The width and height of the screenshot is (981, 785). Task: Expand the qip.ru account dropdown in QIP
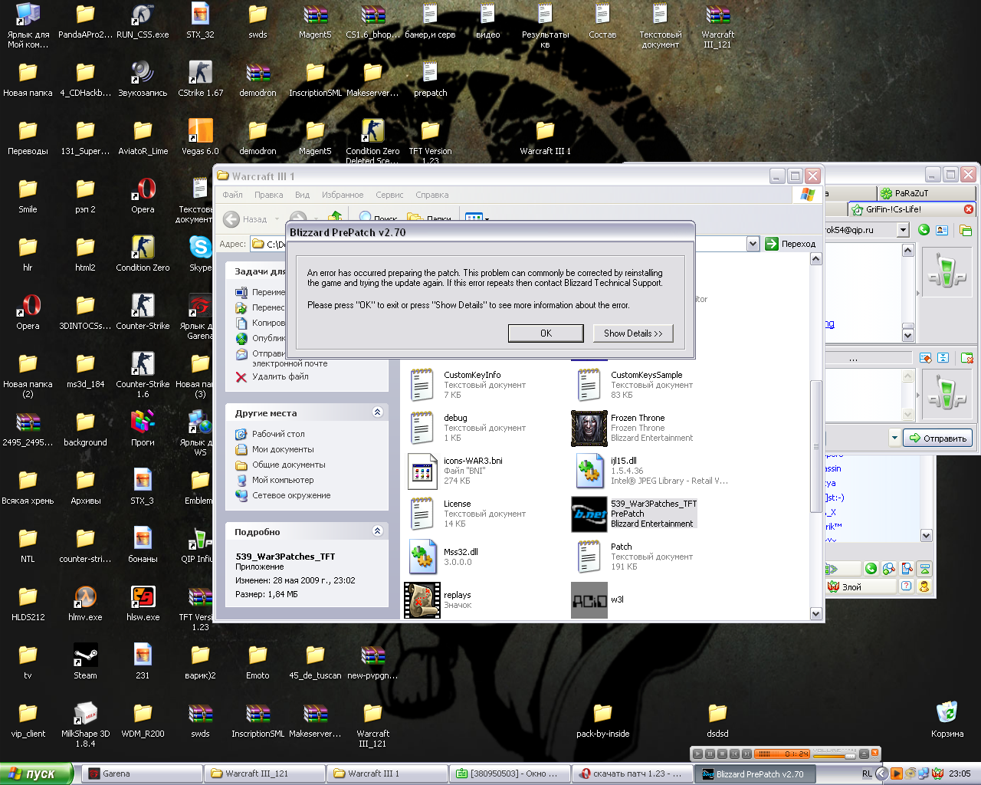coord(903,230)
